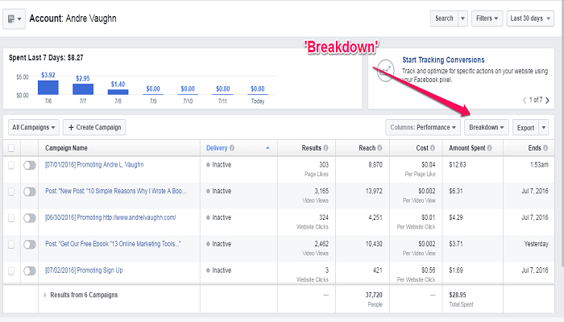564x322 pixels.
Task: Open the All Campaigns filter menu
Action: click(x=34, y=127)
